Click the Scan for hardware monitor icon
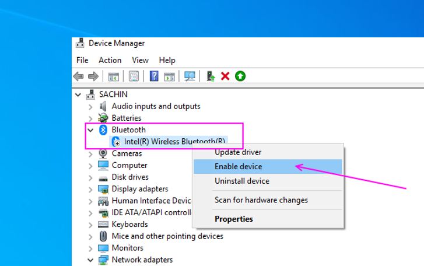This screenshot has height=266, width=424. point(190,76)
